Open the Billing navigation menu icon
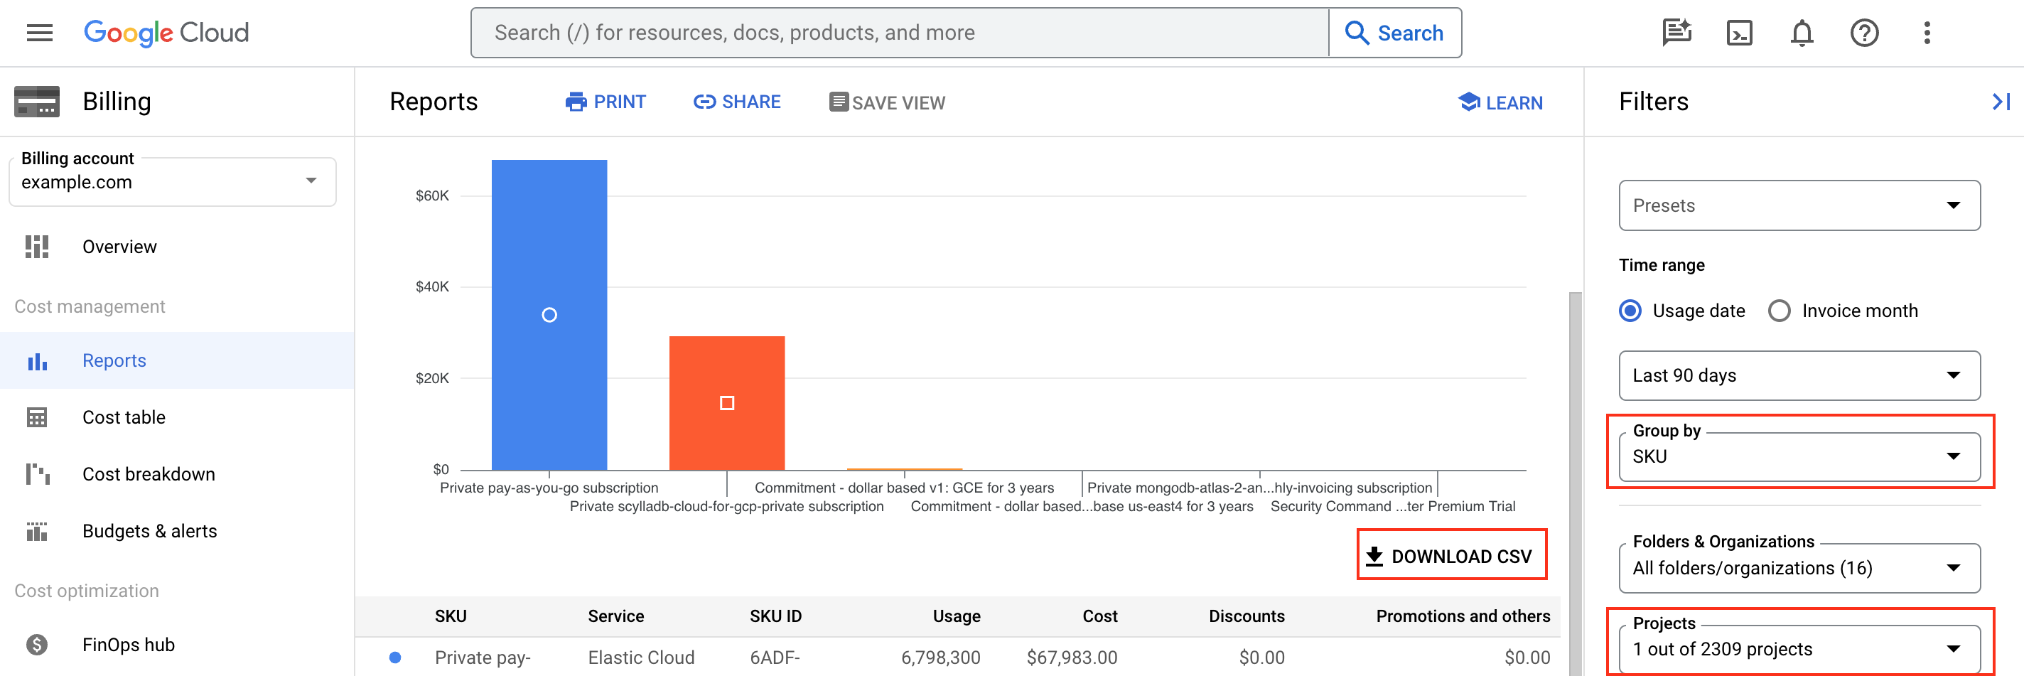The width and height of the screenshot is (2024, 676). click(x=38, y=32)
